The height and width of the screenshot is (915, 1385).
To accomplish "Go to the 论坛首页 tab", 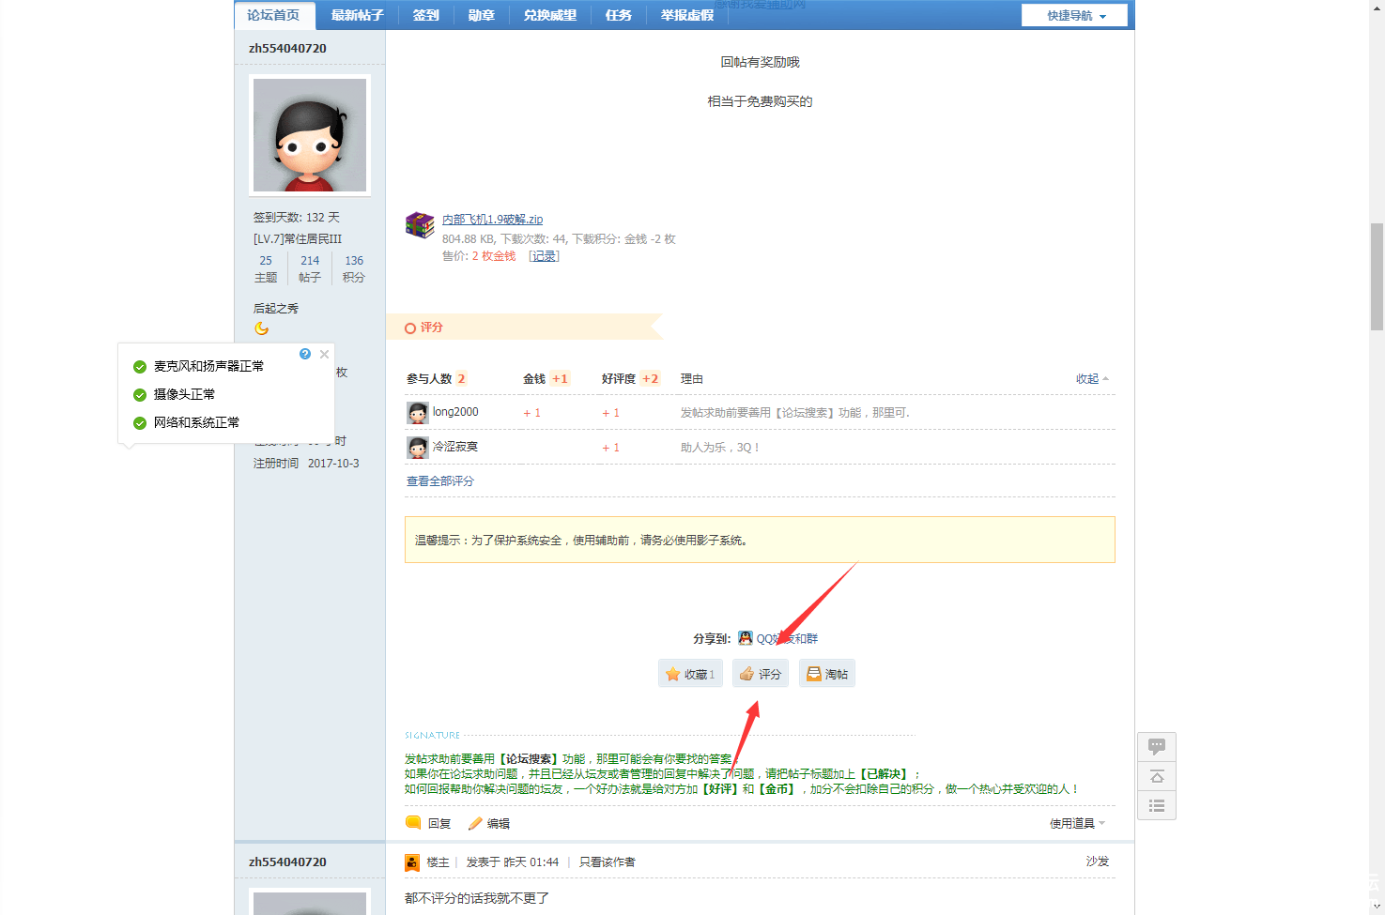I will (273, 15).
